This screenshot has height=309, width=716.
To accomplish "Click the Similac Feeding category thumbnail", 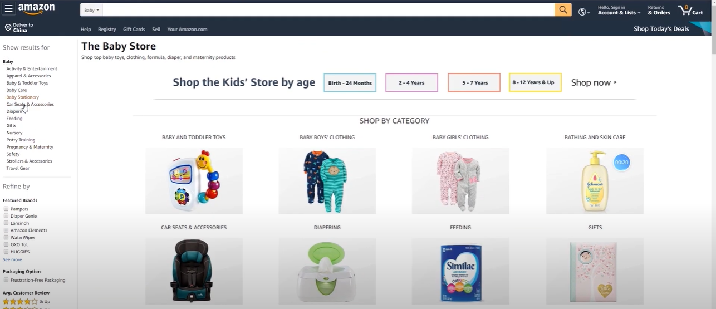I will 460,271.
